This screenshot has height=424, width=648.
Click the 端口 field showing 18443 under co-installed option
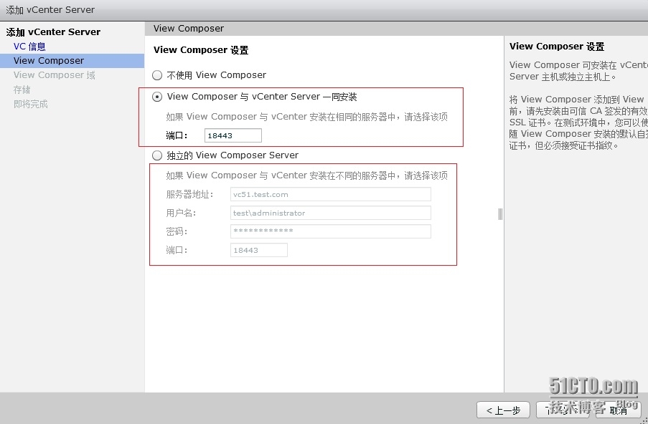click(x=233, y=135)
